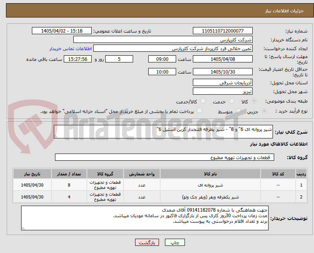Click the item name شیر پروانه ای in row 1
The height and width of the screenshot is (253, 314).
tap(210, 185)
